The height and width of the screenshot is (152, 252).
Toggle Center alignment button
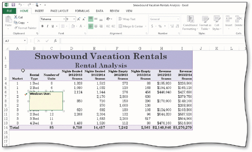tap(96, 26)
